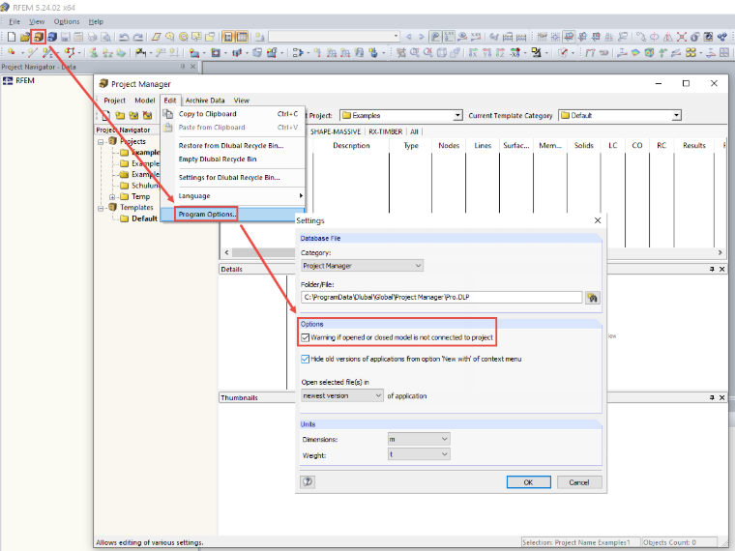The height and width of the screenshot is (551, 735).
Task: Click the browse file icon beside Folder/File field
Action: pyautogui.click(x=593, y=298)
